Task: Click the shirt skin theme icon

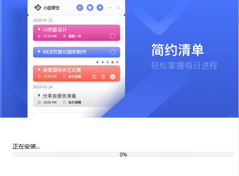Action: (x=90, y=8)
